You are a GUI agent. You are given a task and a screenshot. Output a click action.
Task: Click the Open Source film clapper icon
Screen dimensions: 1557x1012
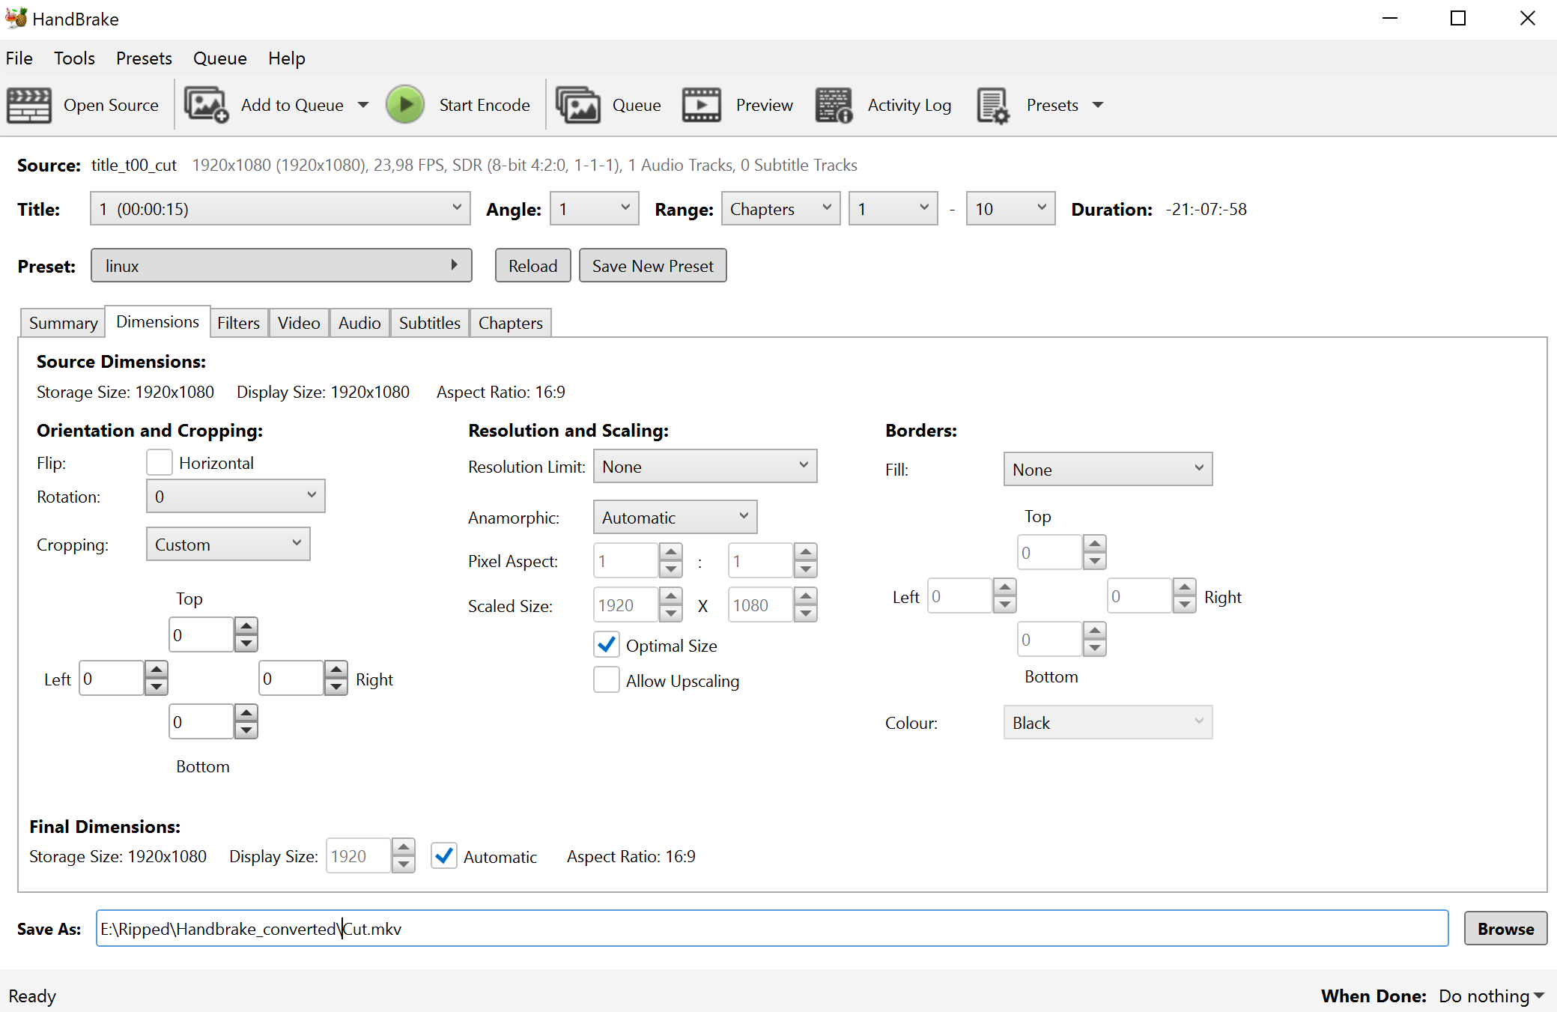point(29,105)
